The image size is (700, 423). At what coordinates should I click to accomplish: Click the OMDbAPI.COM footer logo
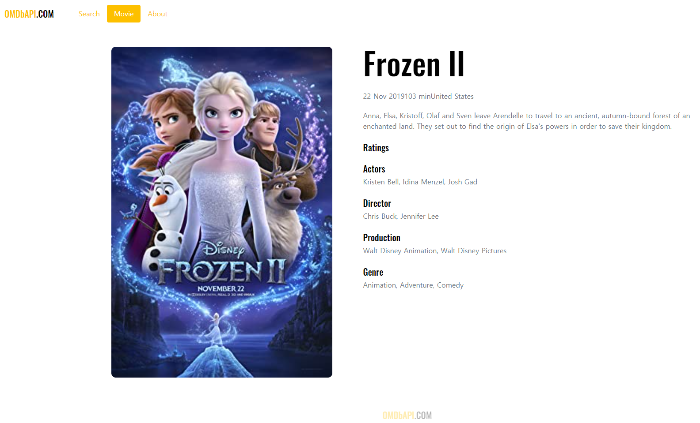pos(407,415)
